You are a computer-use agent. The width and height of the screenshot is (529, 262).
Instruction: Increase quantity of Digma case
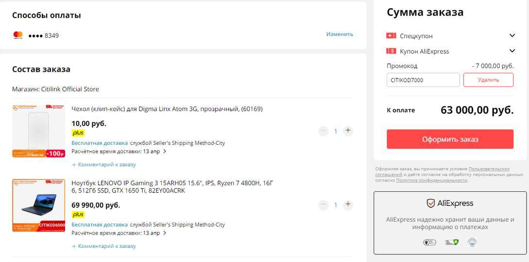pyautogui.click(x=347, y=131)
